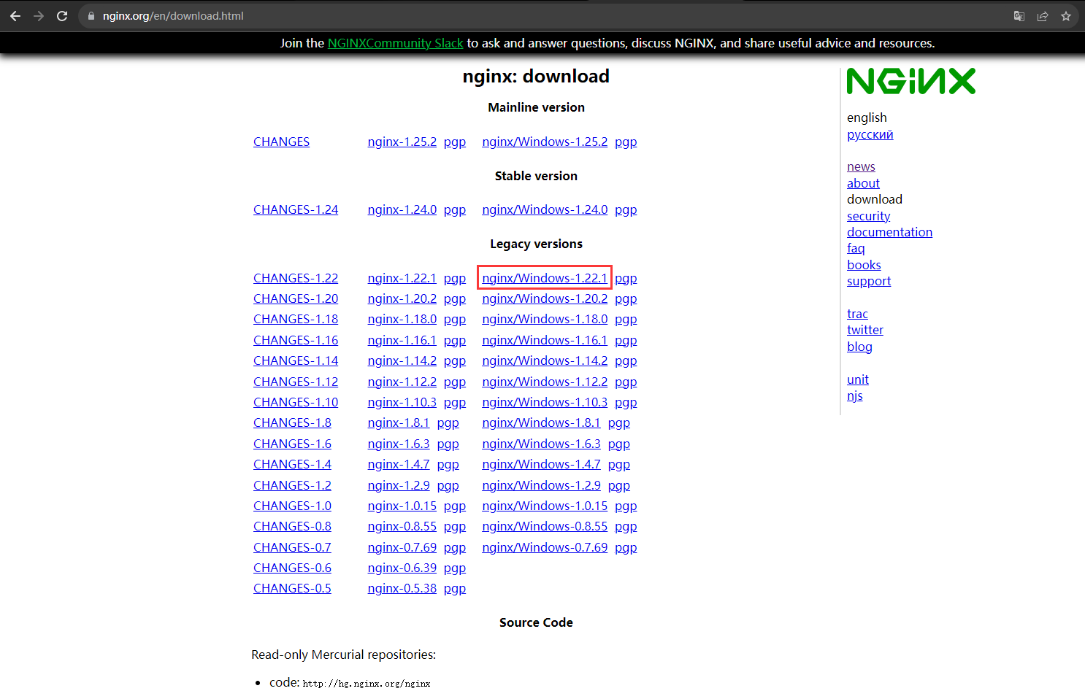Open the njs sidebar link
This screenshot has height=691, width=1085.
pyautogui.click(x=855, y=395)
